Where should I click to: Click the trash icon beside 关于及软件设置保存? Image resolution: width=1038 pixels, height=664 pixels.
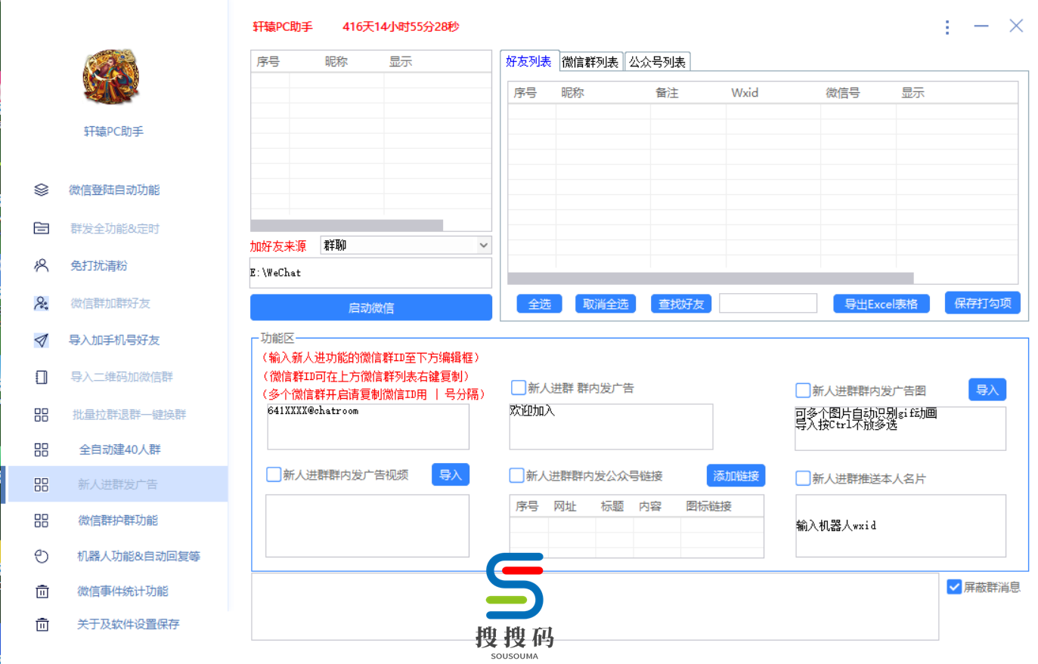(x=42, y=624)
